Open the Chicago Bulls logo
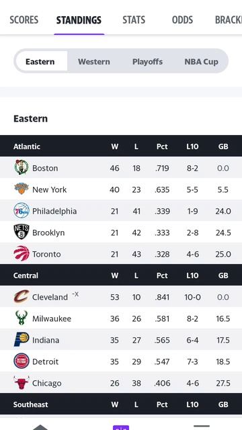This screenshot has height=430, width=242. click(x=22, y=382)
